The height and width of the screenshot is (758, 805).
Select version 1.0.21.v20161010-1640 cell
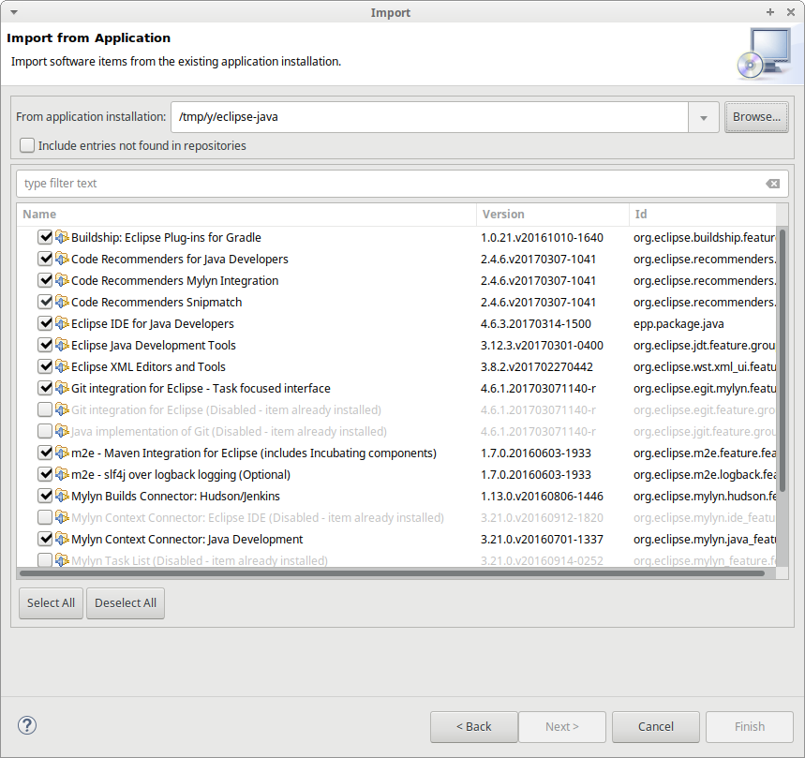542,238
